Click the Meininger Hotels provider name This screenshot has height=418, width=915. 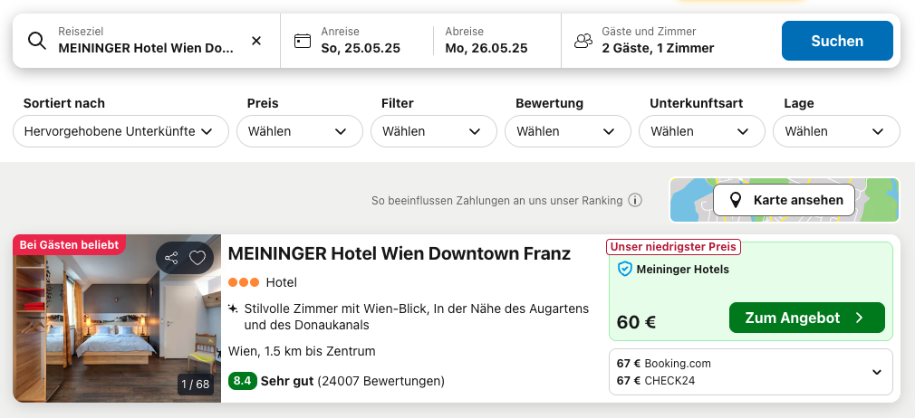coord(683,270)
